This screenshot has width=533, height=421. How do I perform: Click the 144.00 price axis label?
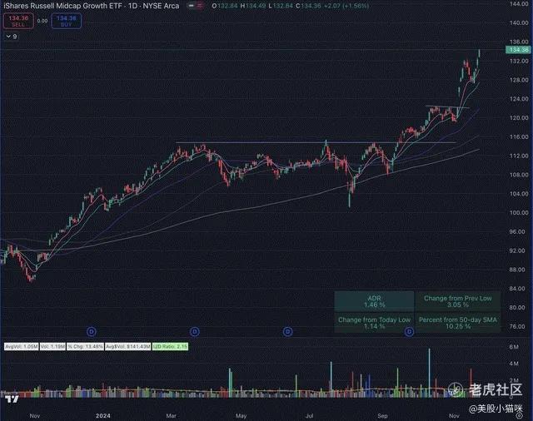pos(519,3)
